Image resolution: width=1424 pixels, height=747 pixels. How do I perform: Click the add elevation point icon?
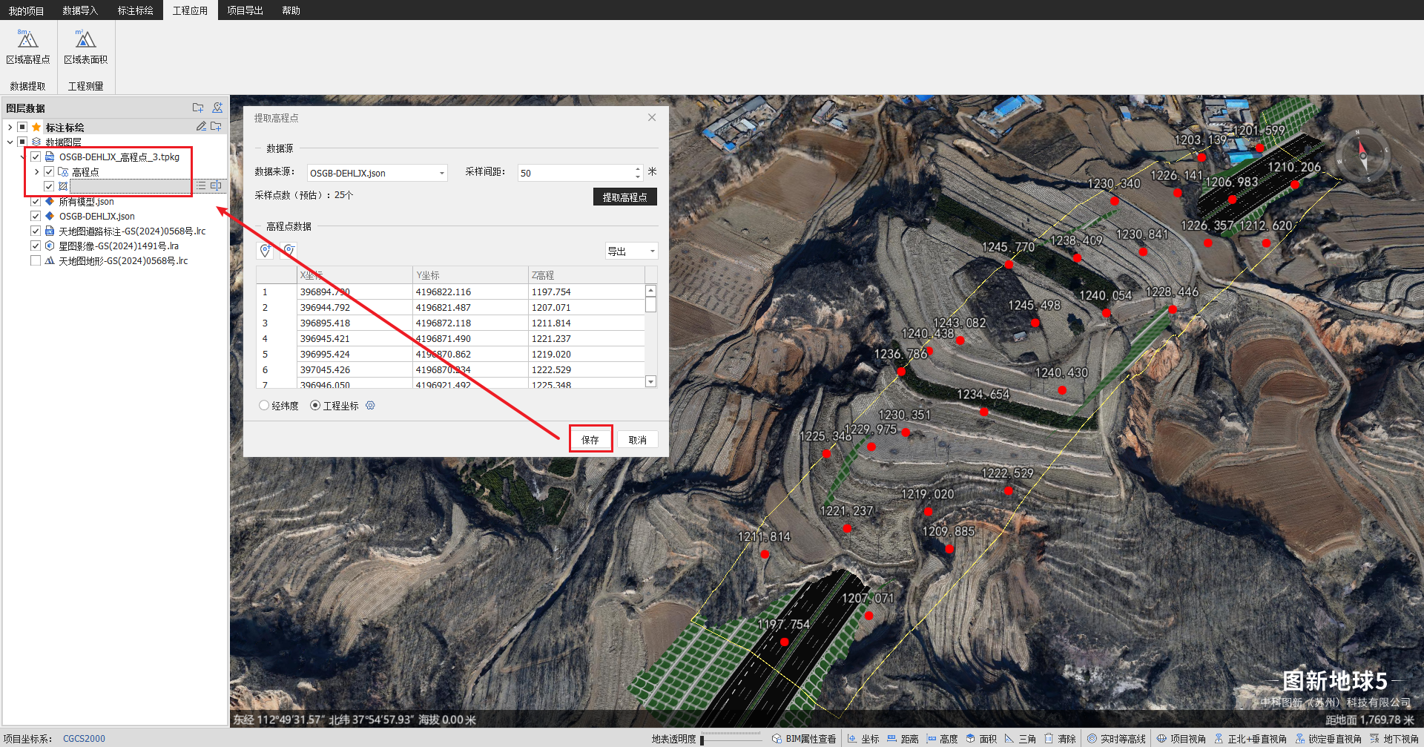pos(266,251)
